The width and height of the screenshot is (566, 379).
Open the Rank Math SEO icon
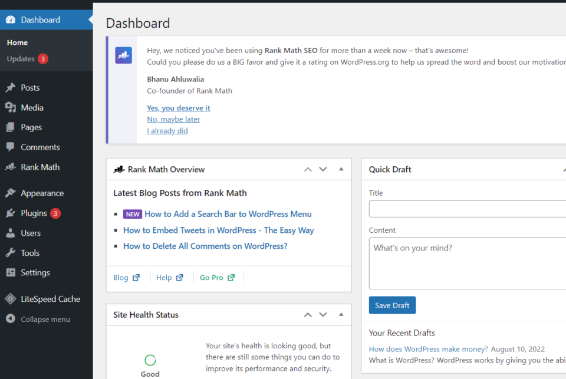pos(11,167)
